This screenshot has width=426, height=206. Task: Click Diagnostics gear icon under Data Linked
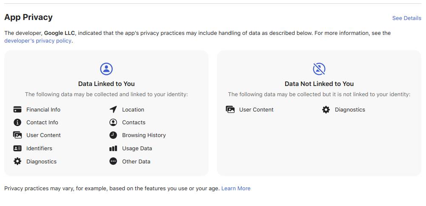(17, 161)
